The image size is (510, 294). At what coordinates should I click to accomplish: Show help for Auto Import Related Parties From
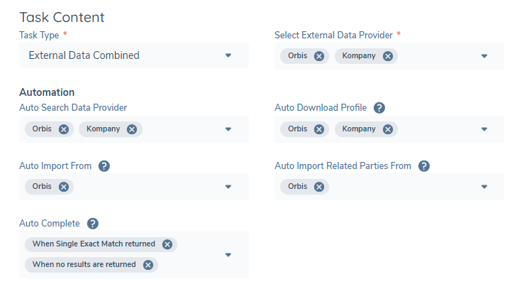click(424, 166)
